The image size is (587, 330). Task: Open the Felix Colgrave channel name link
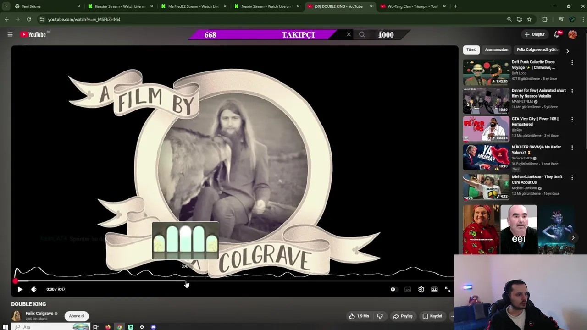(39, 313)
